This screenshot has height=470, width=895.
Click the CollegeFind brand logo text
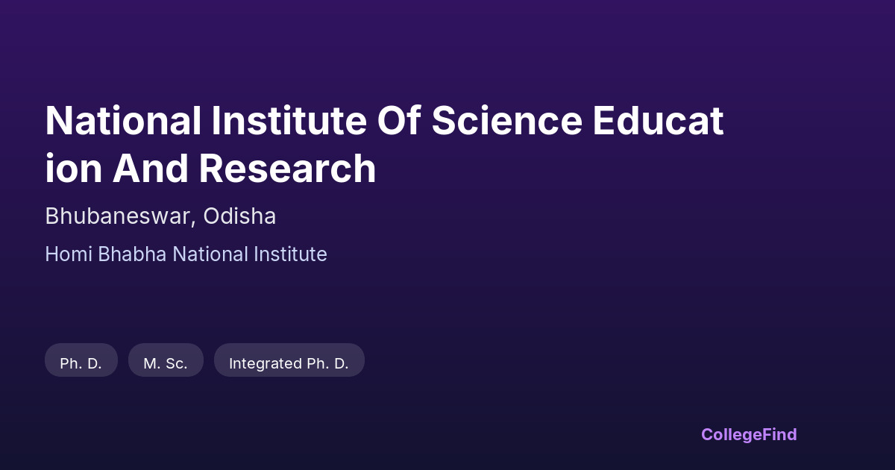pos(749,434)
